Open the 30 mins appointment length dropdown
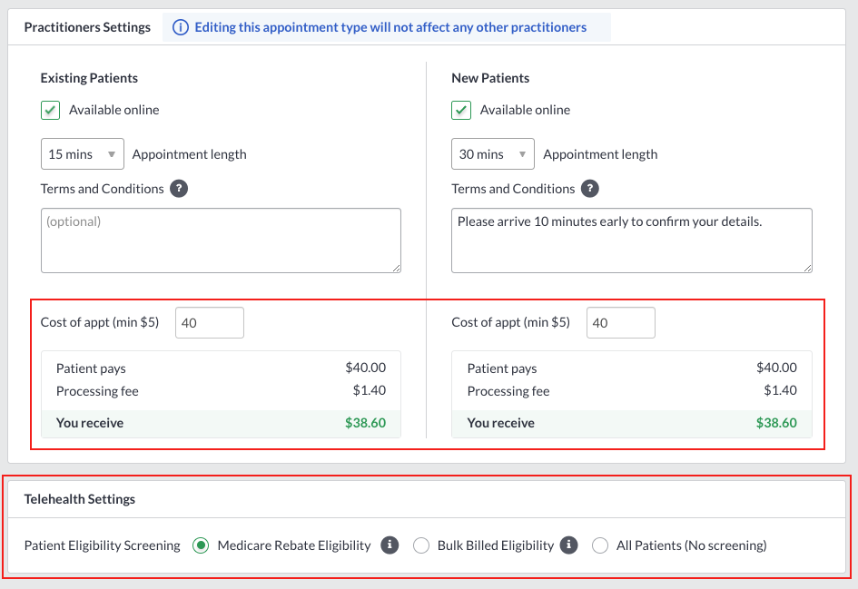858x589 pixels. (493, 154)
